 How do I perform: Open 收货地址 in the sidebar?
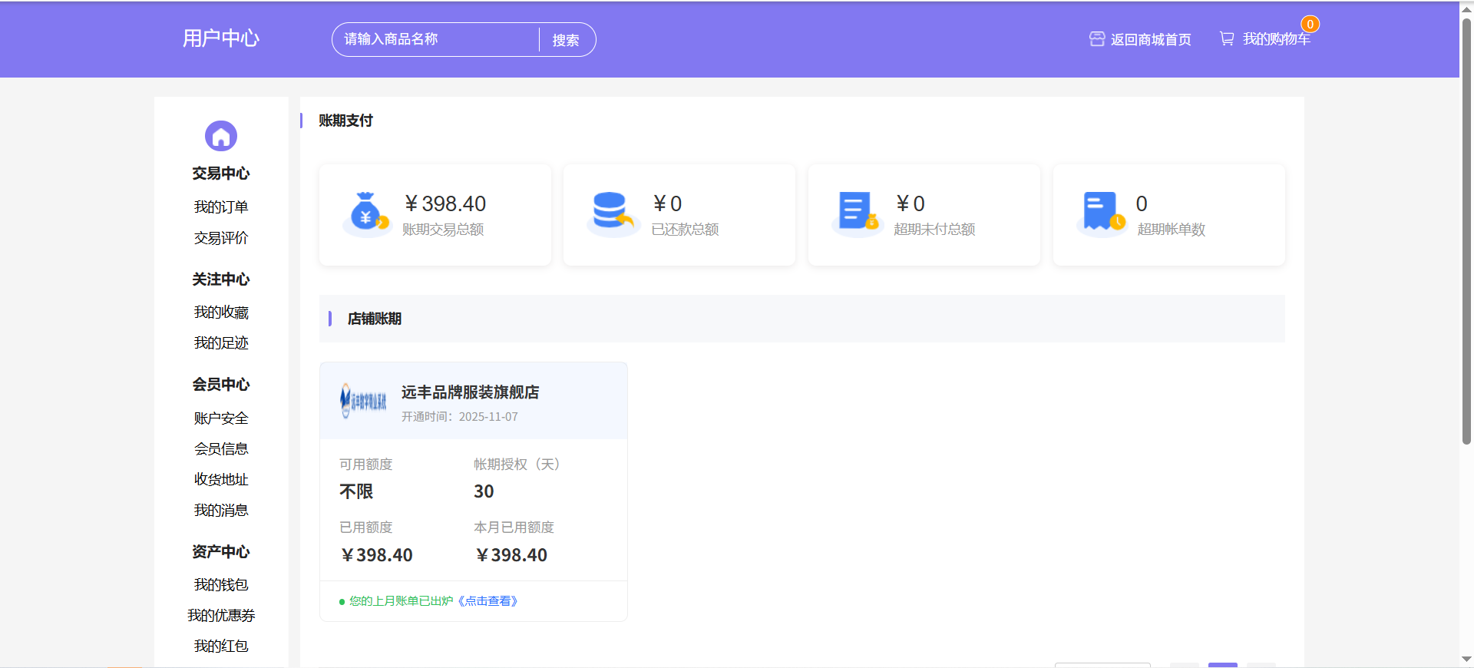(221, 480)
